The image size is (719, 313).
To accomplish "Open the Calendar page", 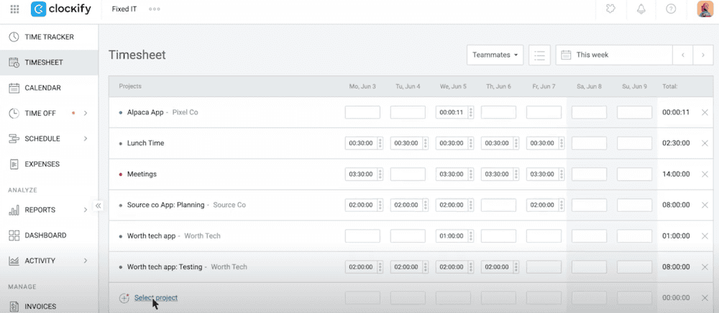I will (49, 88).
